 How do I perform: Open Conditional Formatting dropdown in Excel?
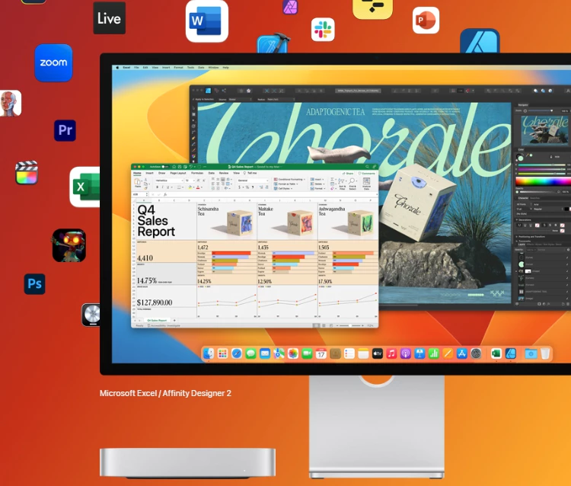(289, 179)
